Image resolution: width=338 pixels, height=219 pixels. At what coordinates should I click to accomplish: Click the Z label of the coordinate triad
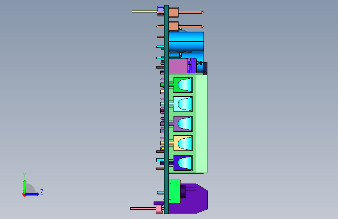coord(42,192)
